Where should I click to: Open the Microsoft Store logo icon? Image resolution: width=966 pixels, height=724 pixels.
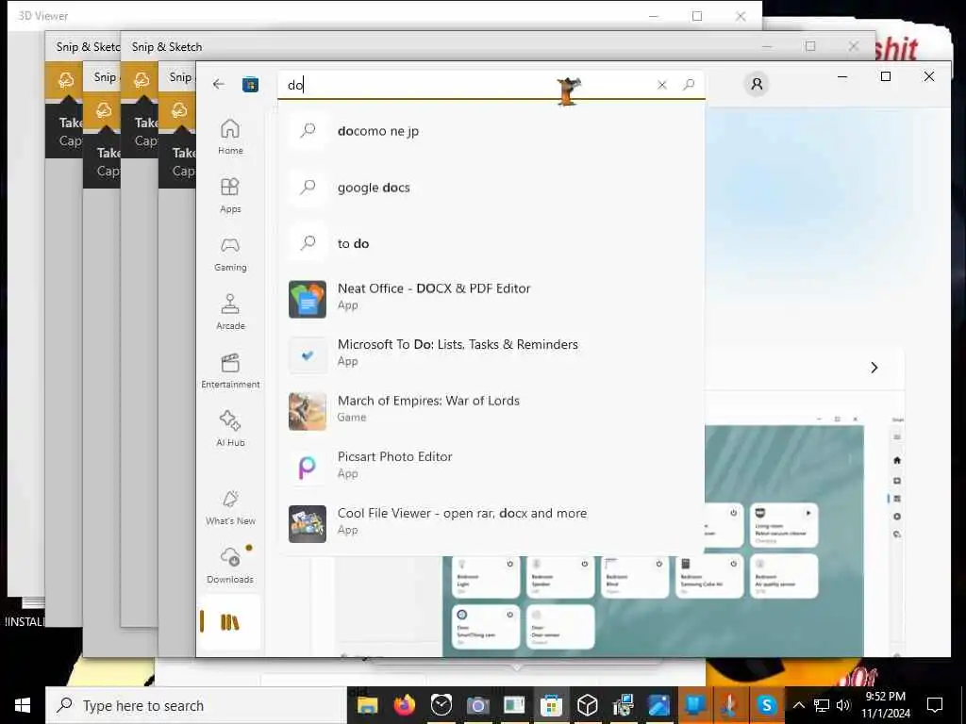[250, 84]
